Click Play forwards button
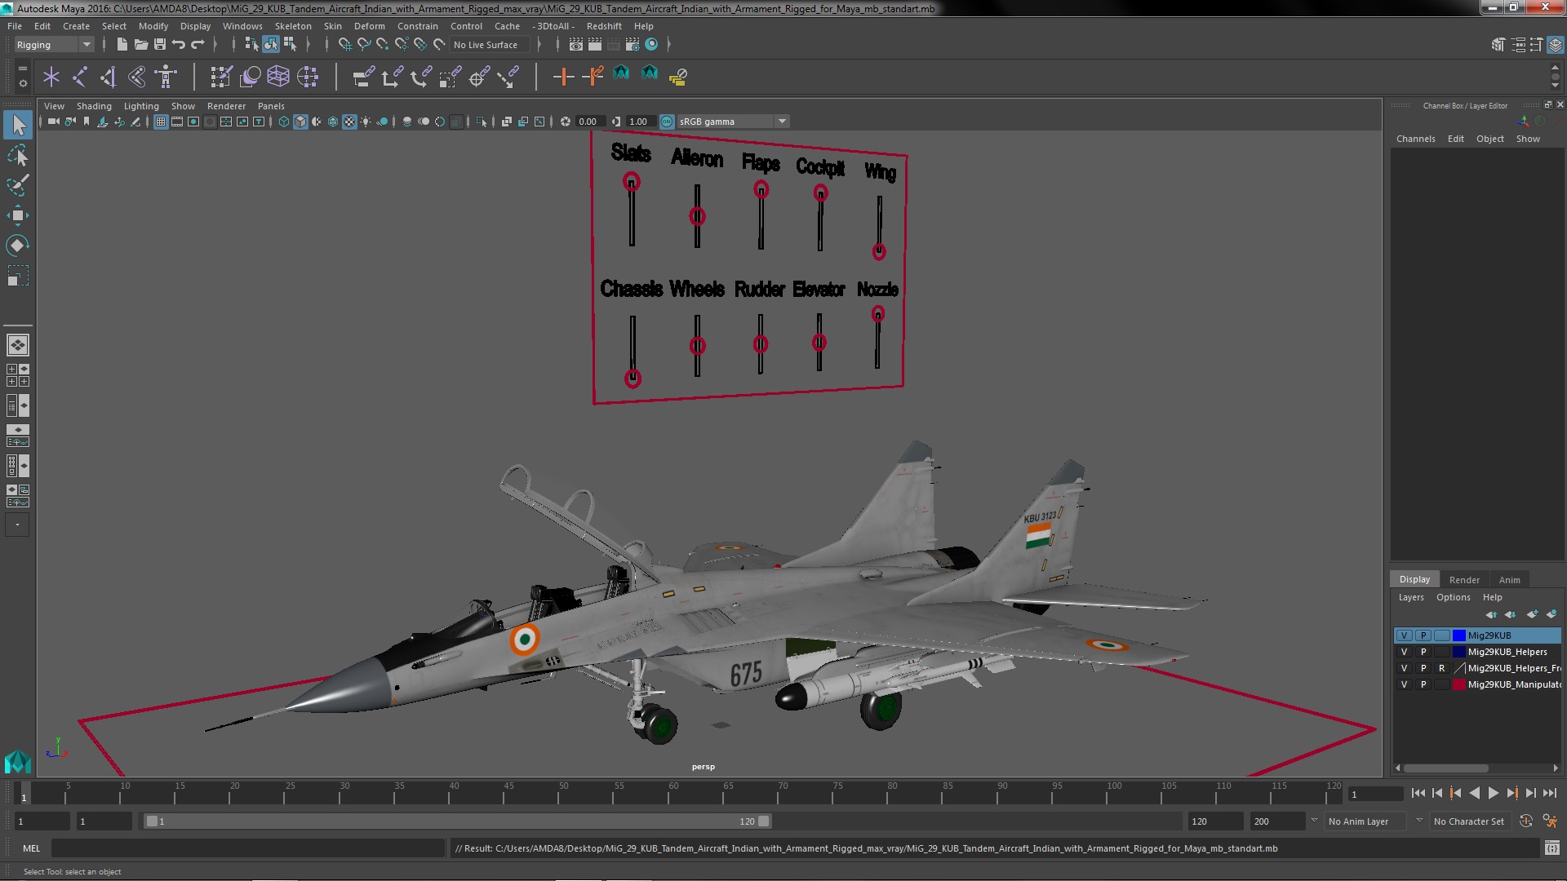Image resolution: width=1567 pixels, height=881 pixels. (x=1493, y=793)
